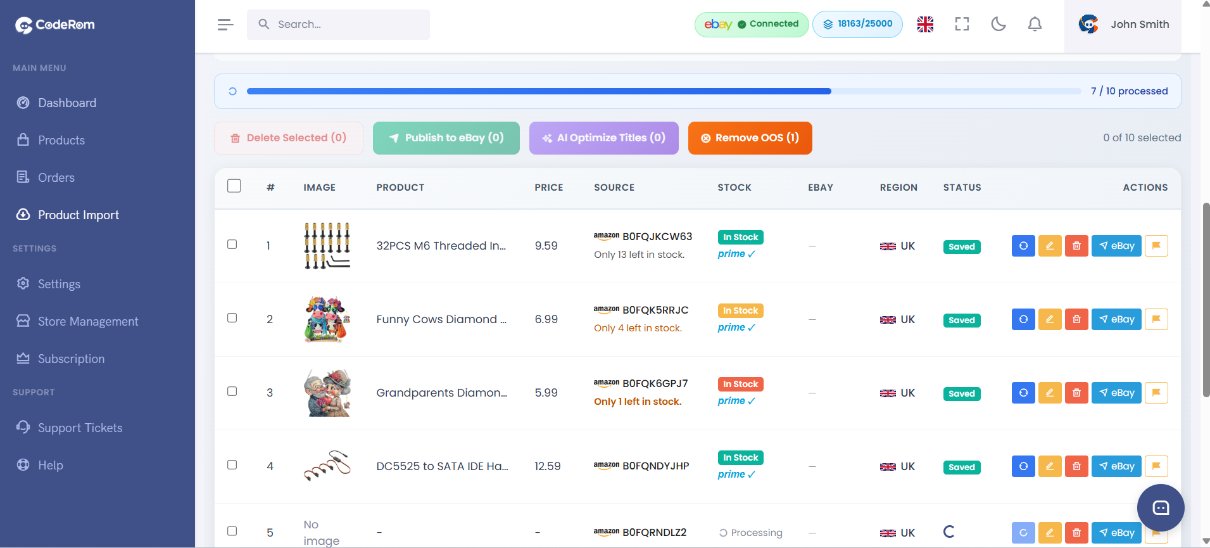Image resolution: width=1210 pixels, height=548 pixels.
Task: Open Subscription in the sidebar
Action: tap(71, 359)
